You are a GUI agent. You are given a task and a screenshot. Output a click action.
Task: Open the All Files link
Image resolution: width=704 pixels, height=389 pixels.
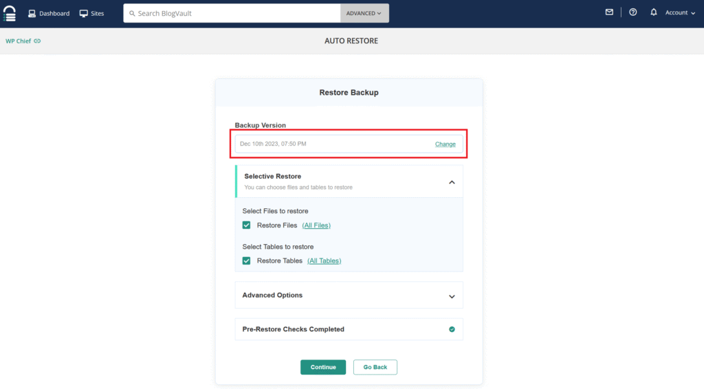tap(316, 225)
